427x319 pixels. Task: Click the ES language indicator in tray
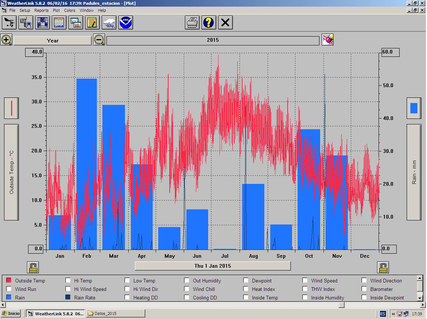pyautogui.click(x=383, y=314)
